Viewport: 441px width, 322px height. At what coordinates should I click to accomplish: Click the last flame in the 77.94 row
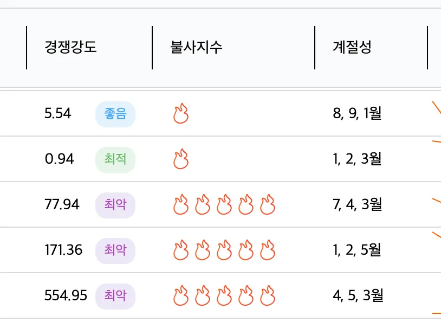click(268, 204)
